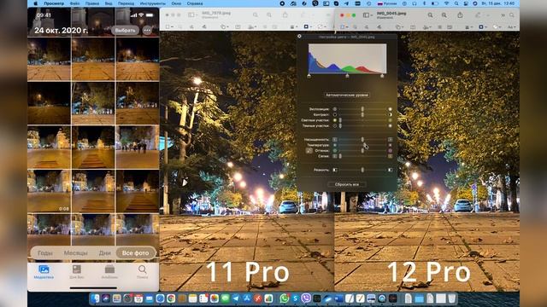Open the three-dots more menu in Photos

[147, 31]
